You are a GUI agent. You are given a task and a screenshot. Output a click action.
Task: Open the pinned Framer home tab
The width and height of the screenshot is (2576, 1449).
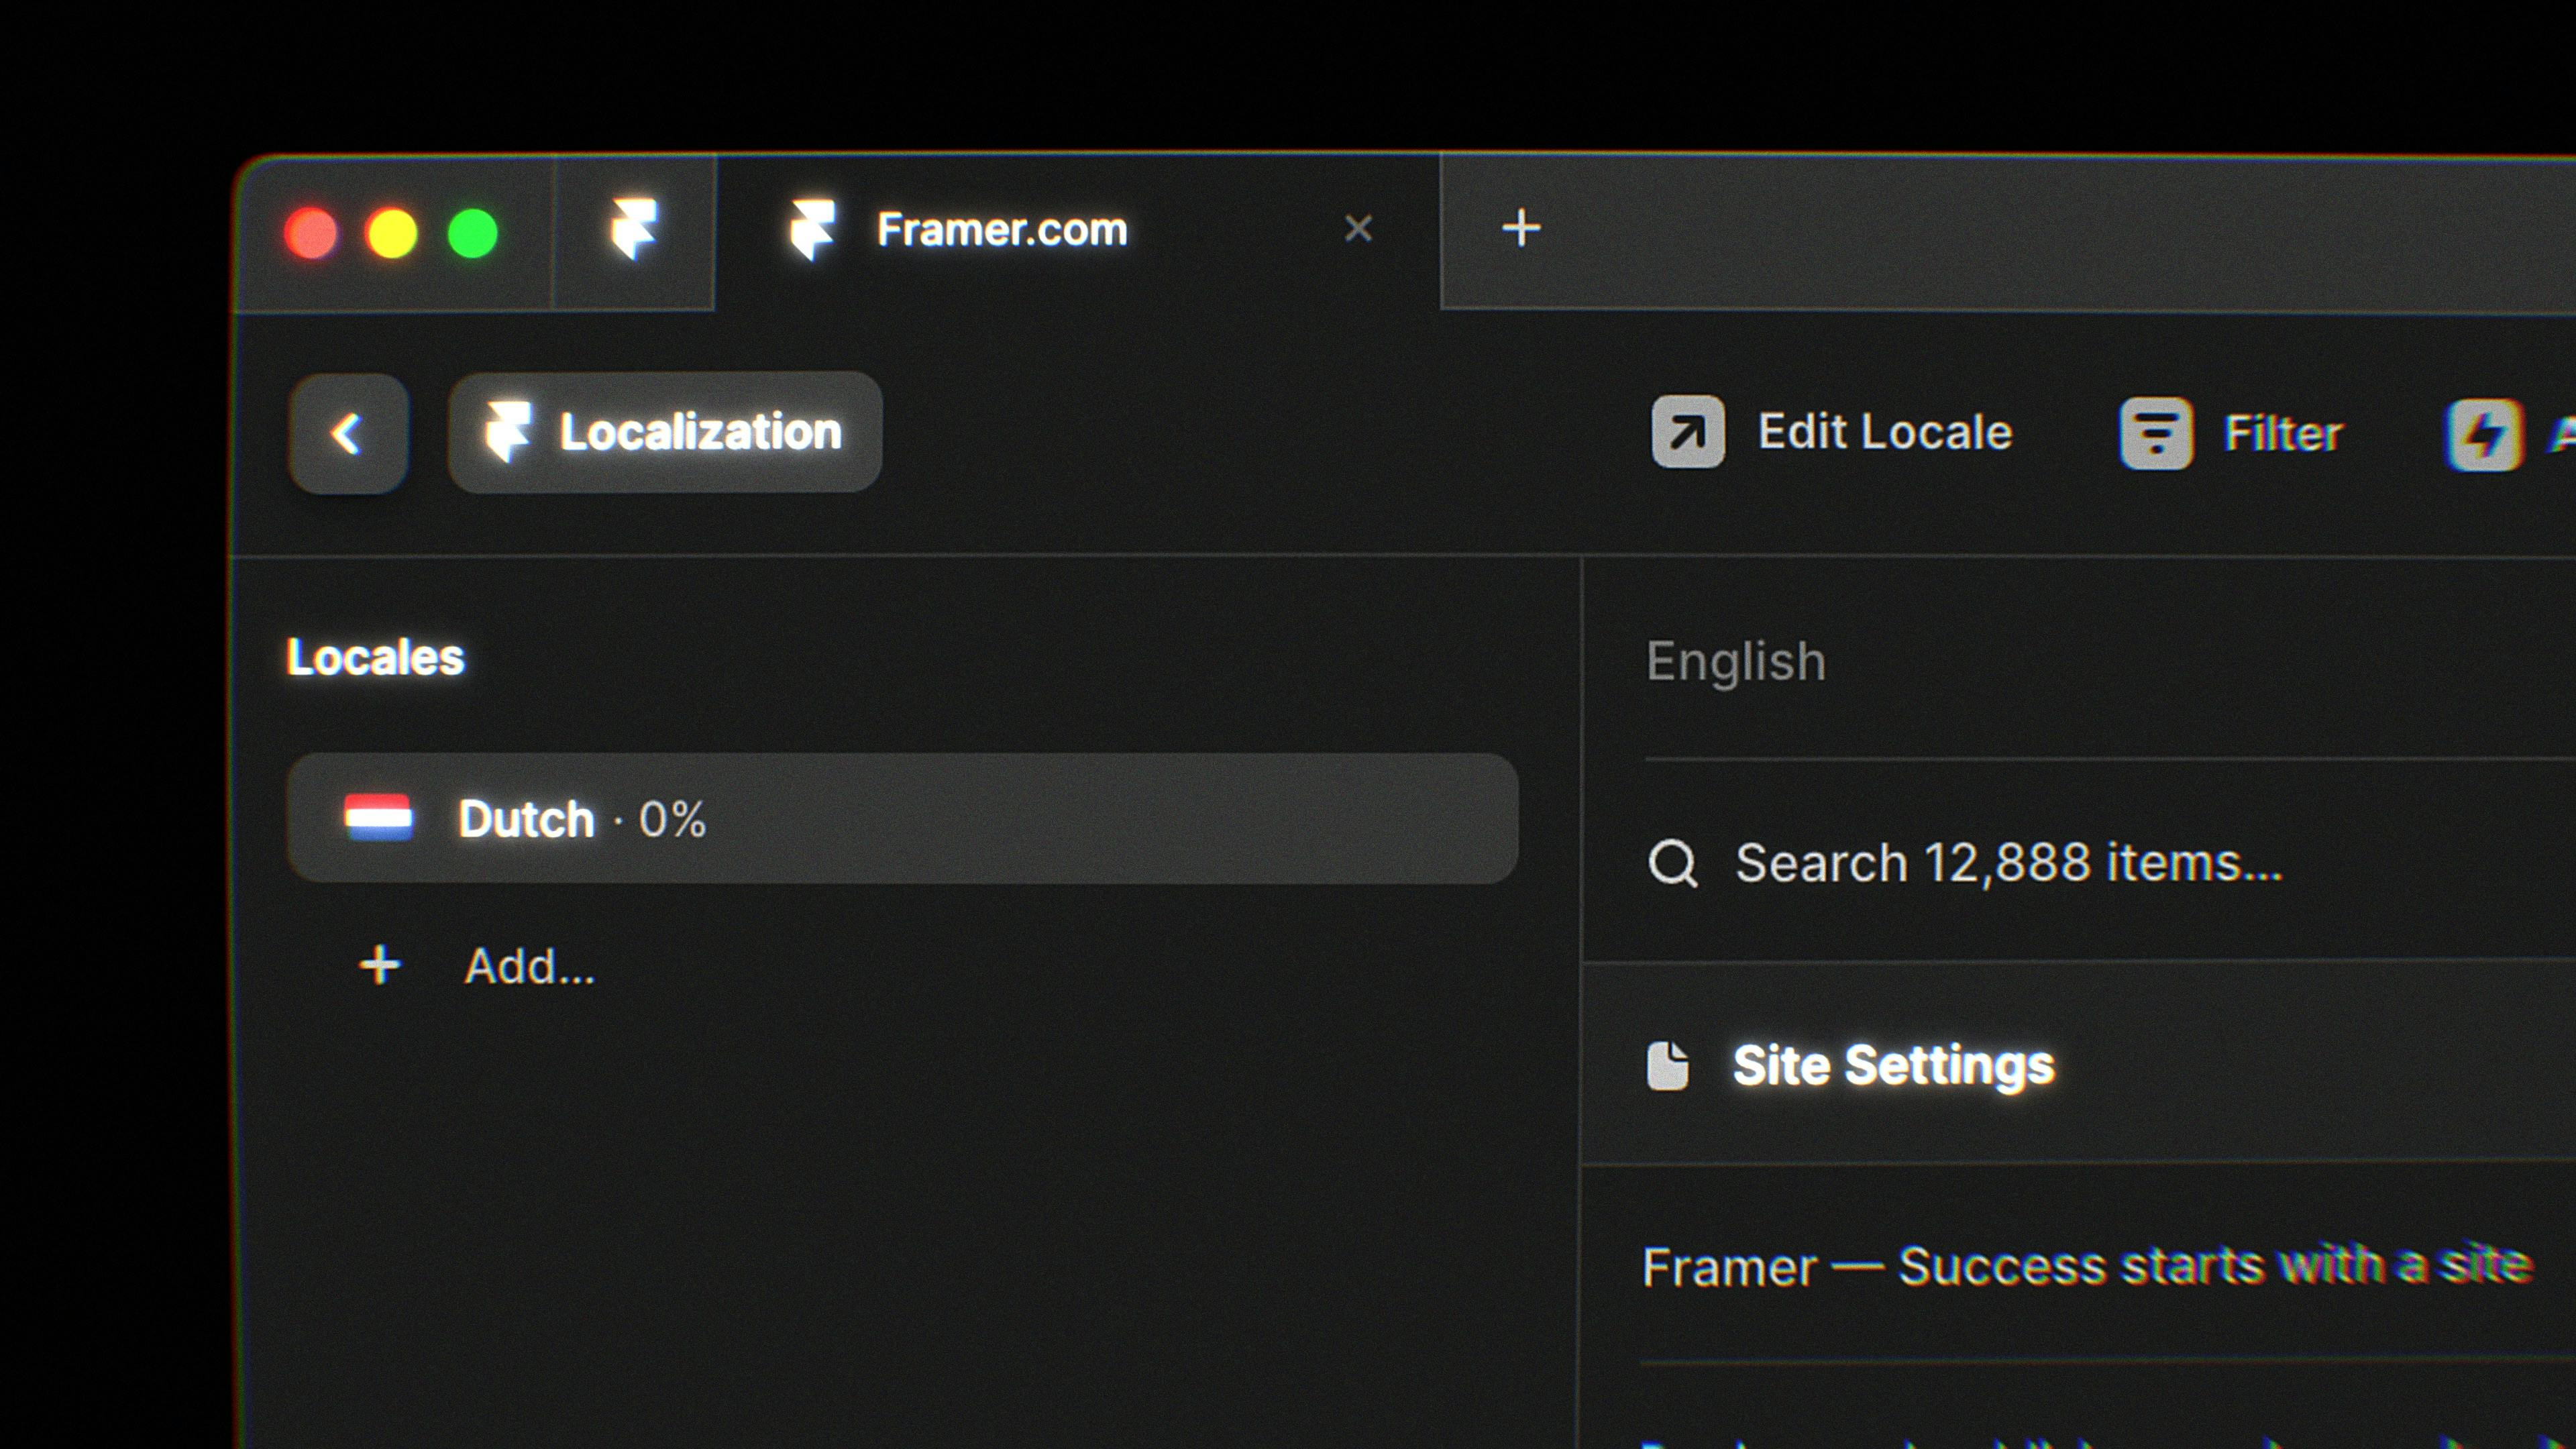point(634,230)
